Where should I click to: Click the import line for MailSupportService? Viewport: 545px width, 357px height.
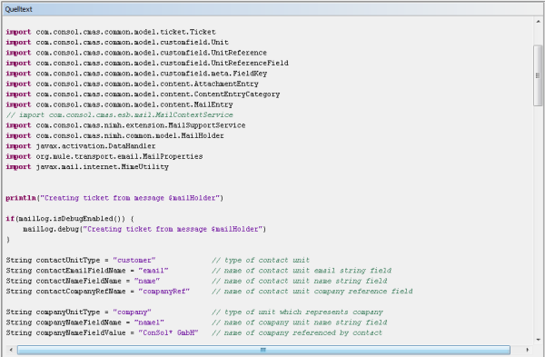coord(126,125)
